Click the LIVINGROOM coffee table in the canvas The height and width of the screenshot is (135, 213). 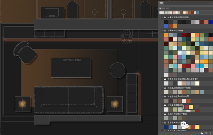[x=71, y=67]
